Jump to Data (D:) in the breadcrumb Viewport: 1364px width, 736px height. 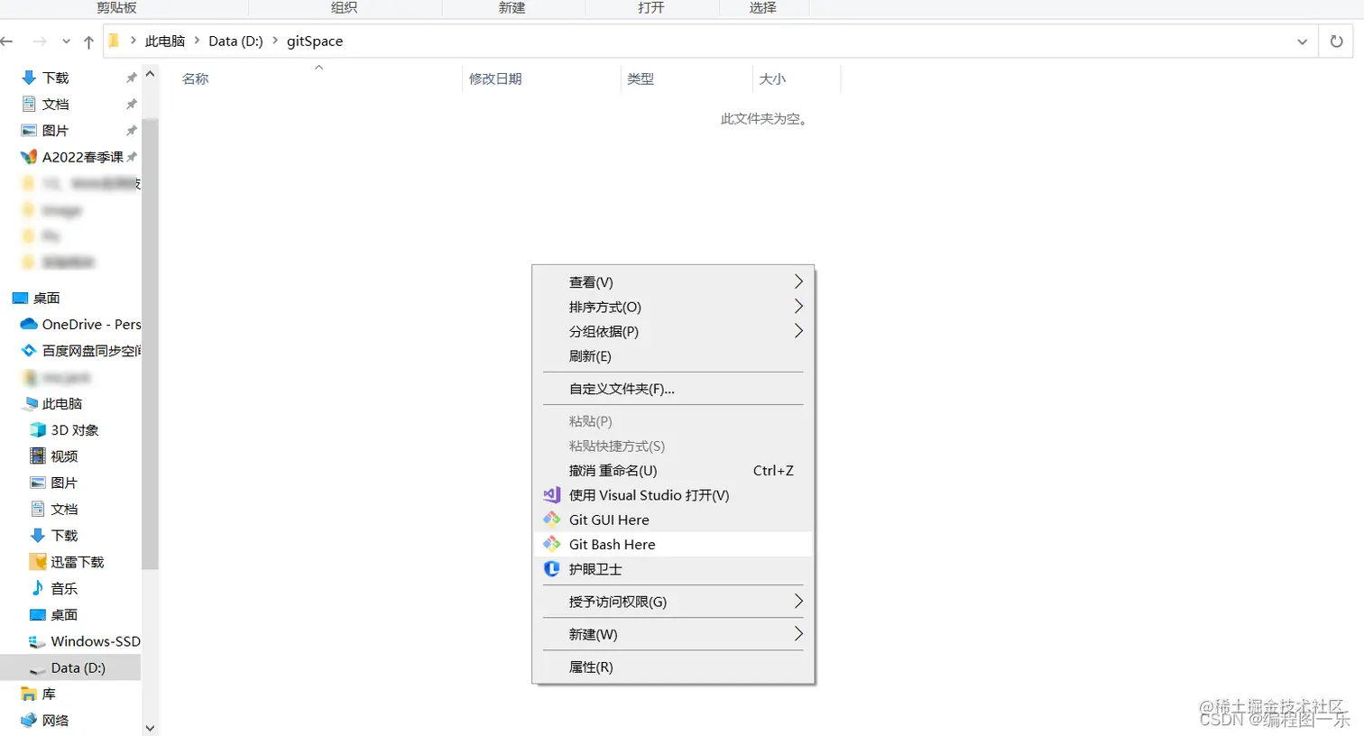click(235, 41)
